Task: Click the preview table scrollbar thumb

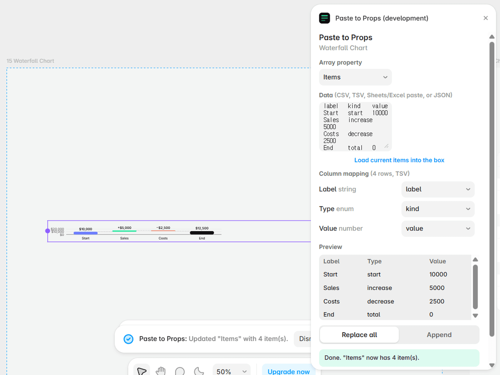Action: pos(475,287)
